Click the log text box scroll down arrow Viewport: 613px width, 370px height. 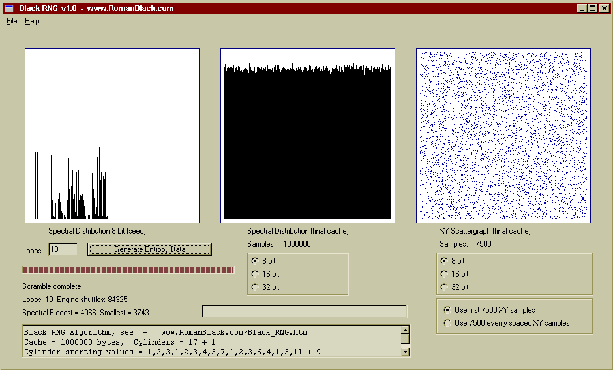point(405,352)
